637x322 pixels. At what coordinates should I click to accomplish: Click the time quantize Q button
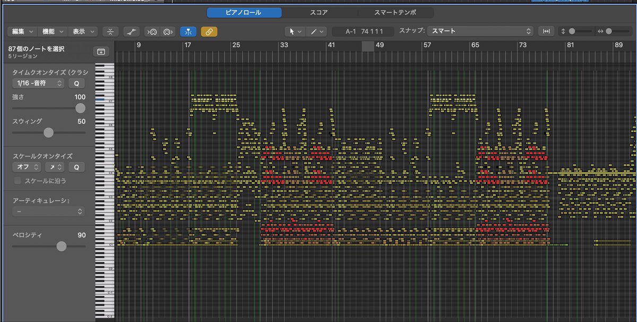tap(76, 83)
